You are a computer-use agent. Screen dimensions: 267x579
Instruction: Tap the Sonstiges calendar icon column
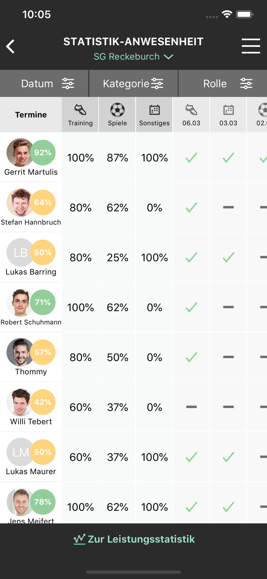pos(154,115)
